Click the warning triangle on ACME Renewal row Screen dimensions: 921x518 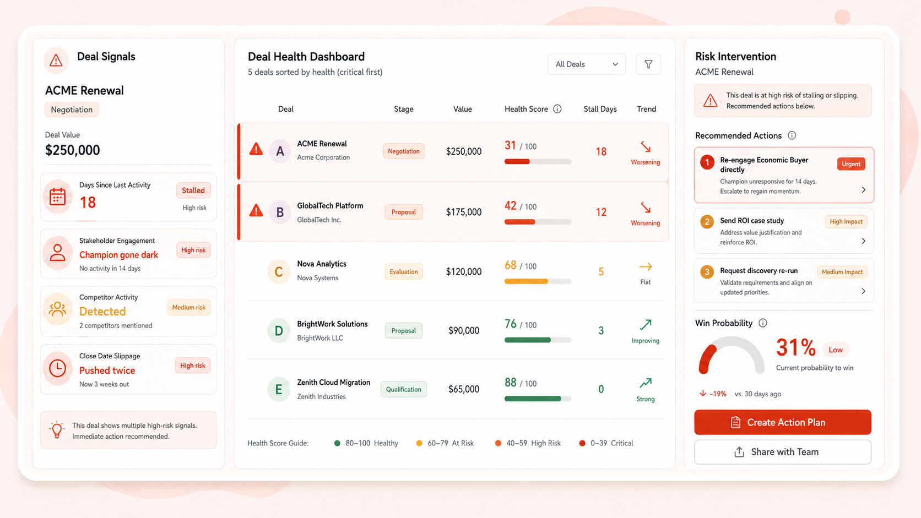[x=256, y=149]
